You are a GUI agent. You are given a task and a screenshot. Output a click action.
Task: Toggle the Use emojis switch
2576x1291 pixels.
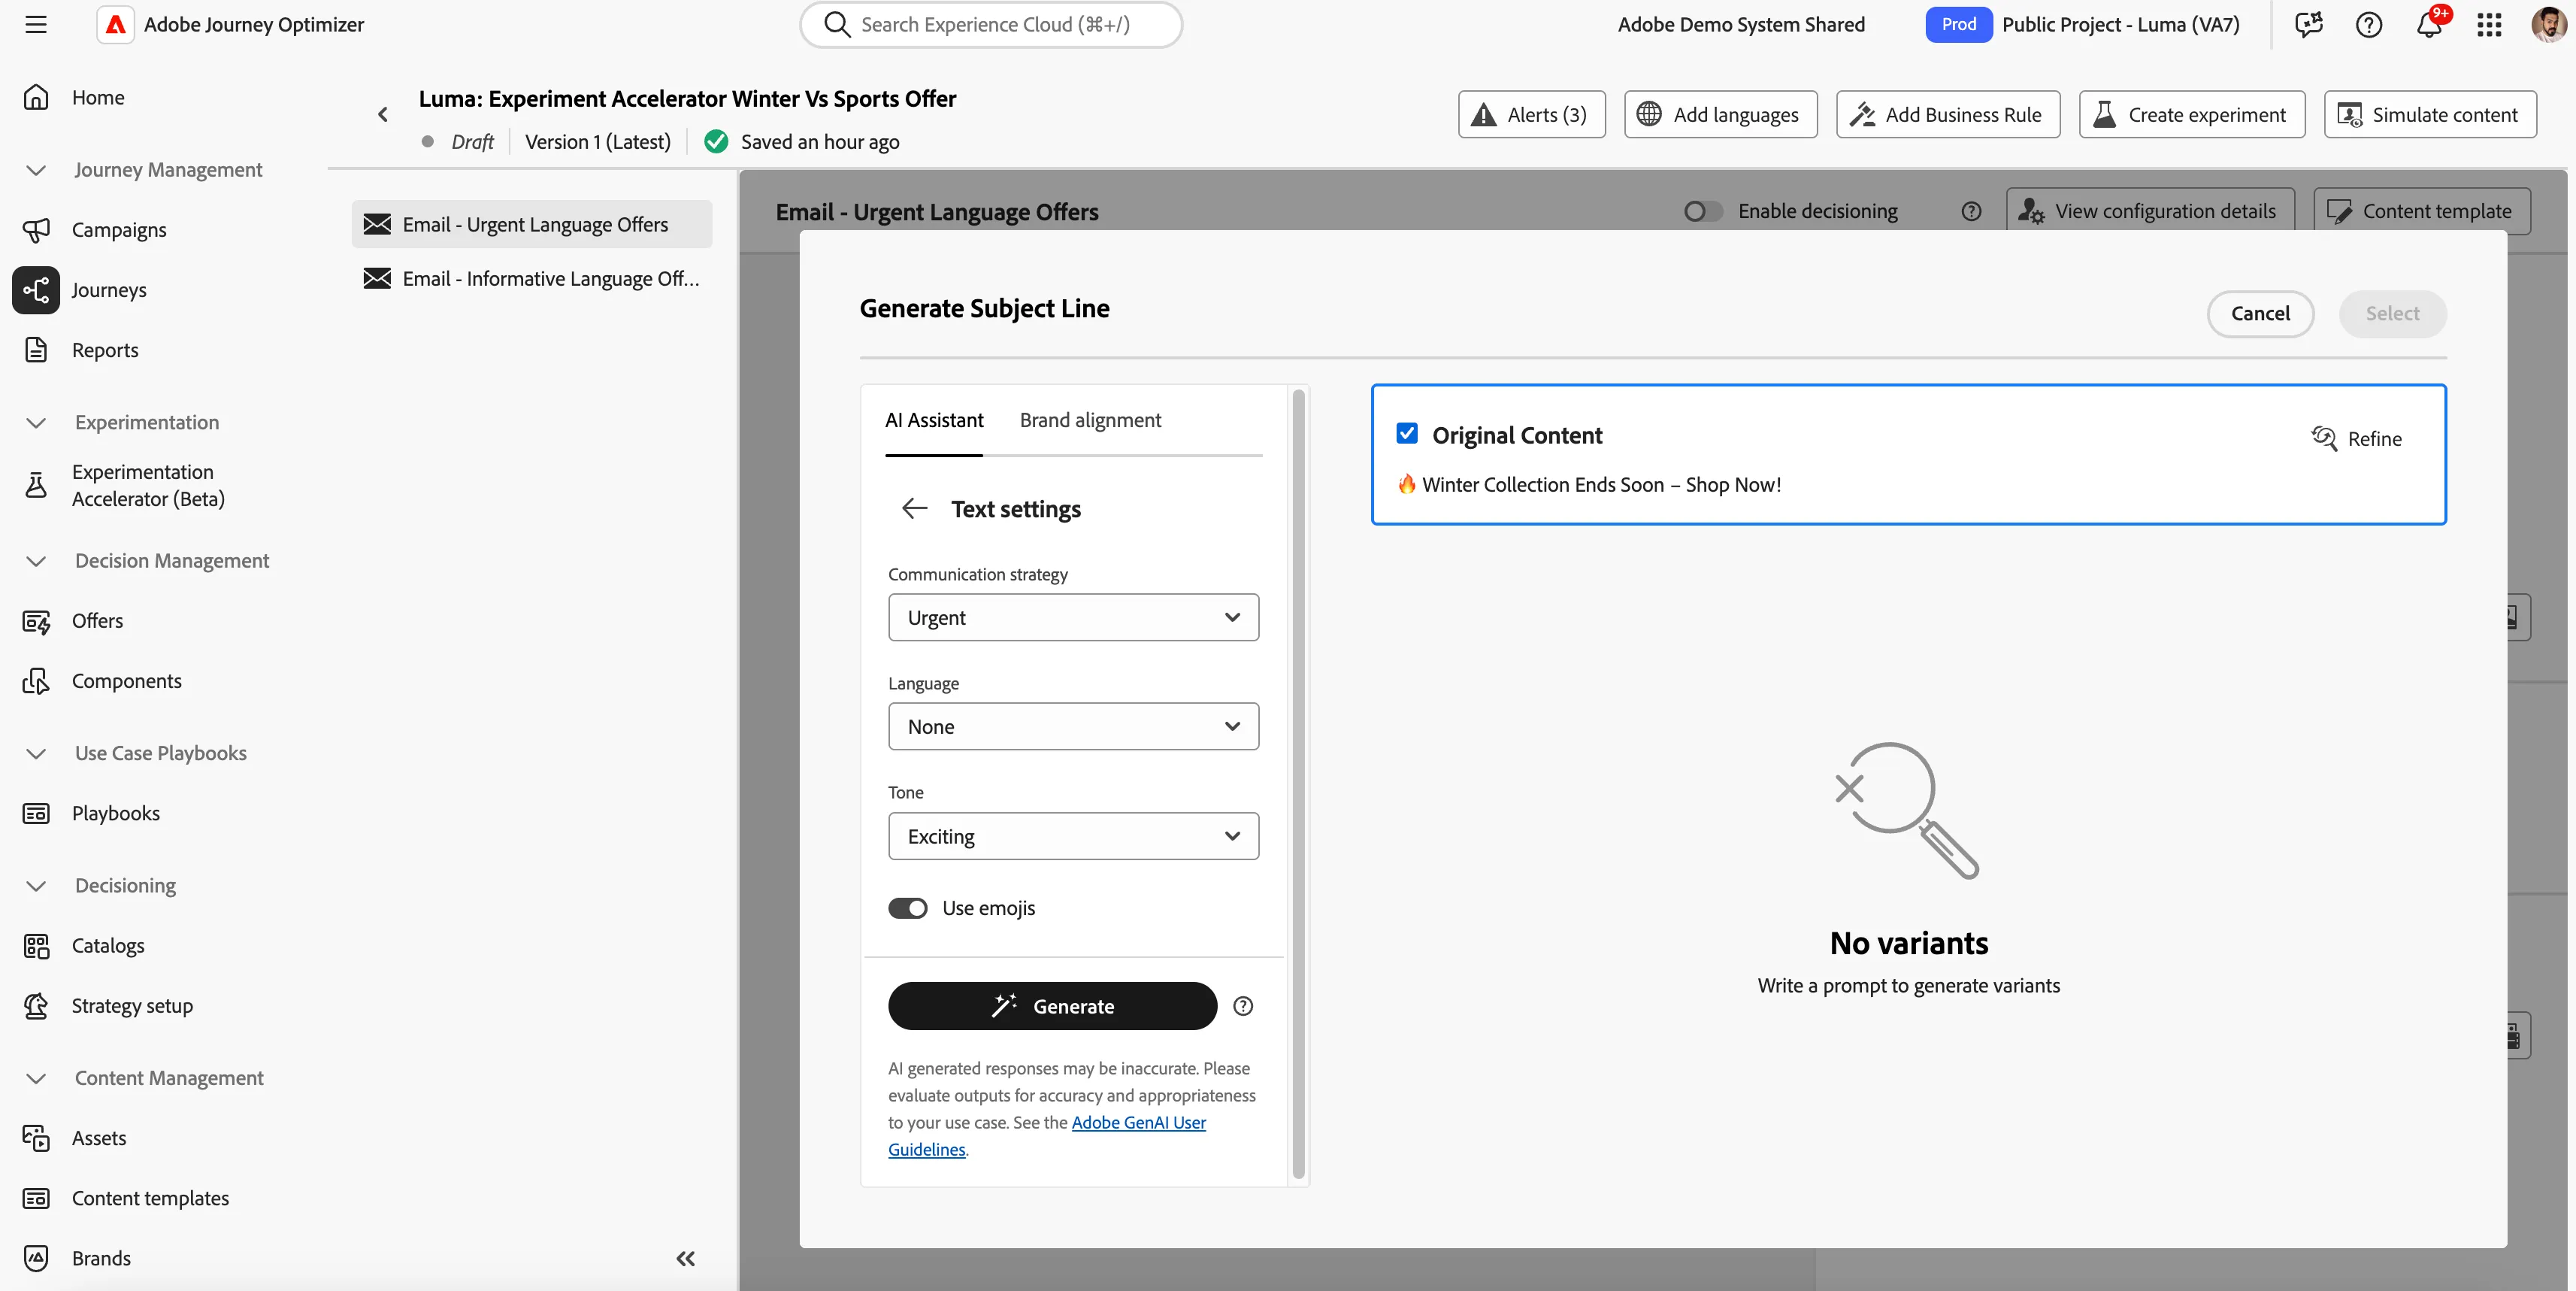(908, 908)
